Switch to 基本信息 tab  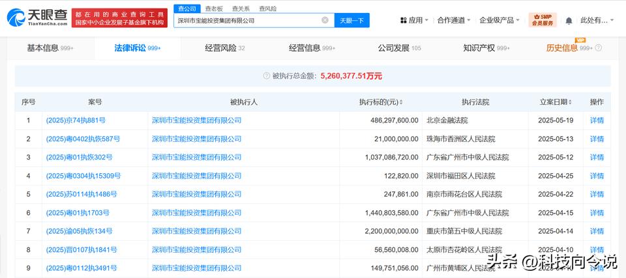pos(50,48)
